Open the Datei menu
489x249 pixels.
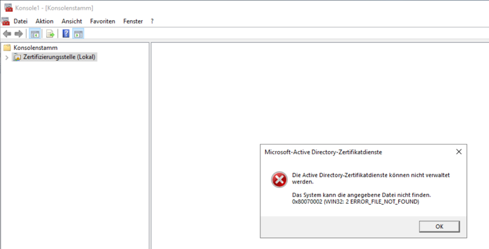pos(21,21)
